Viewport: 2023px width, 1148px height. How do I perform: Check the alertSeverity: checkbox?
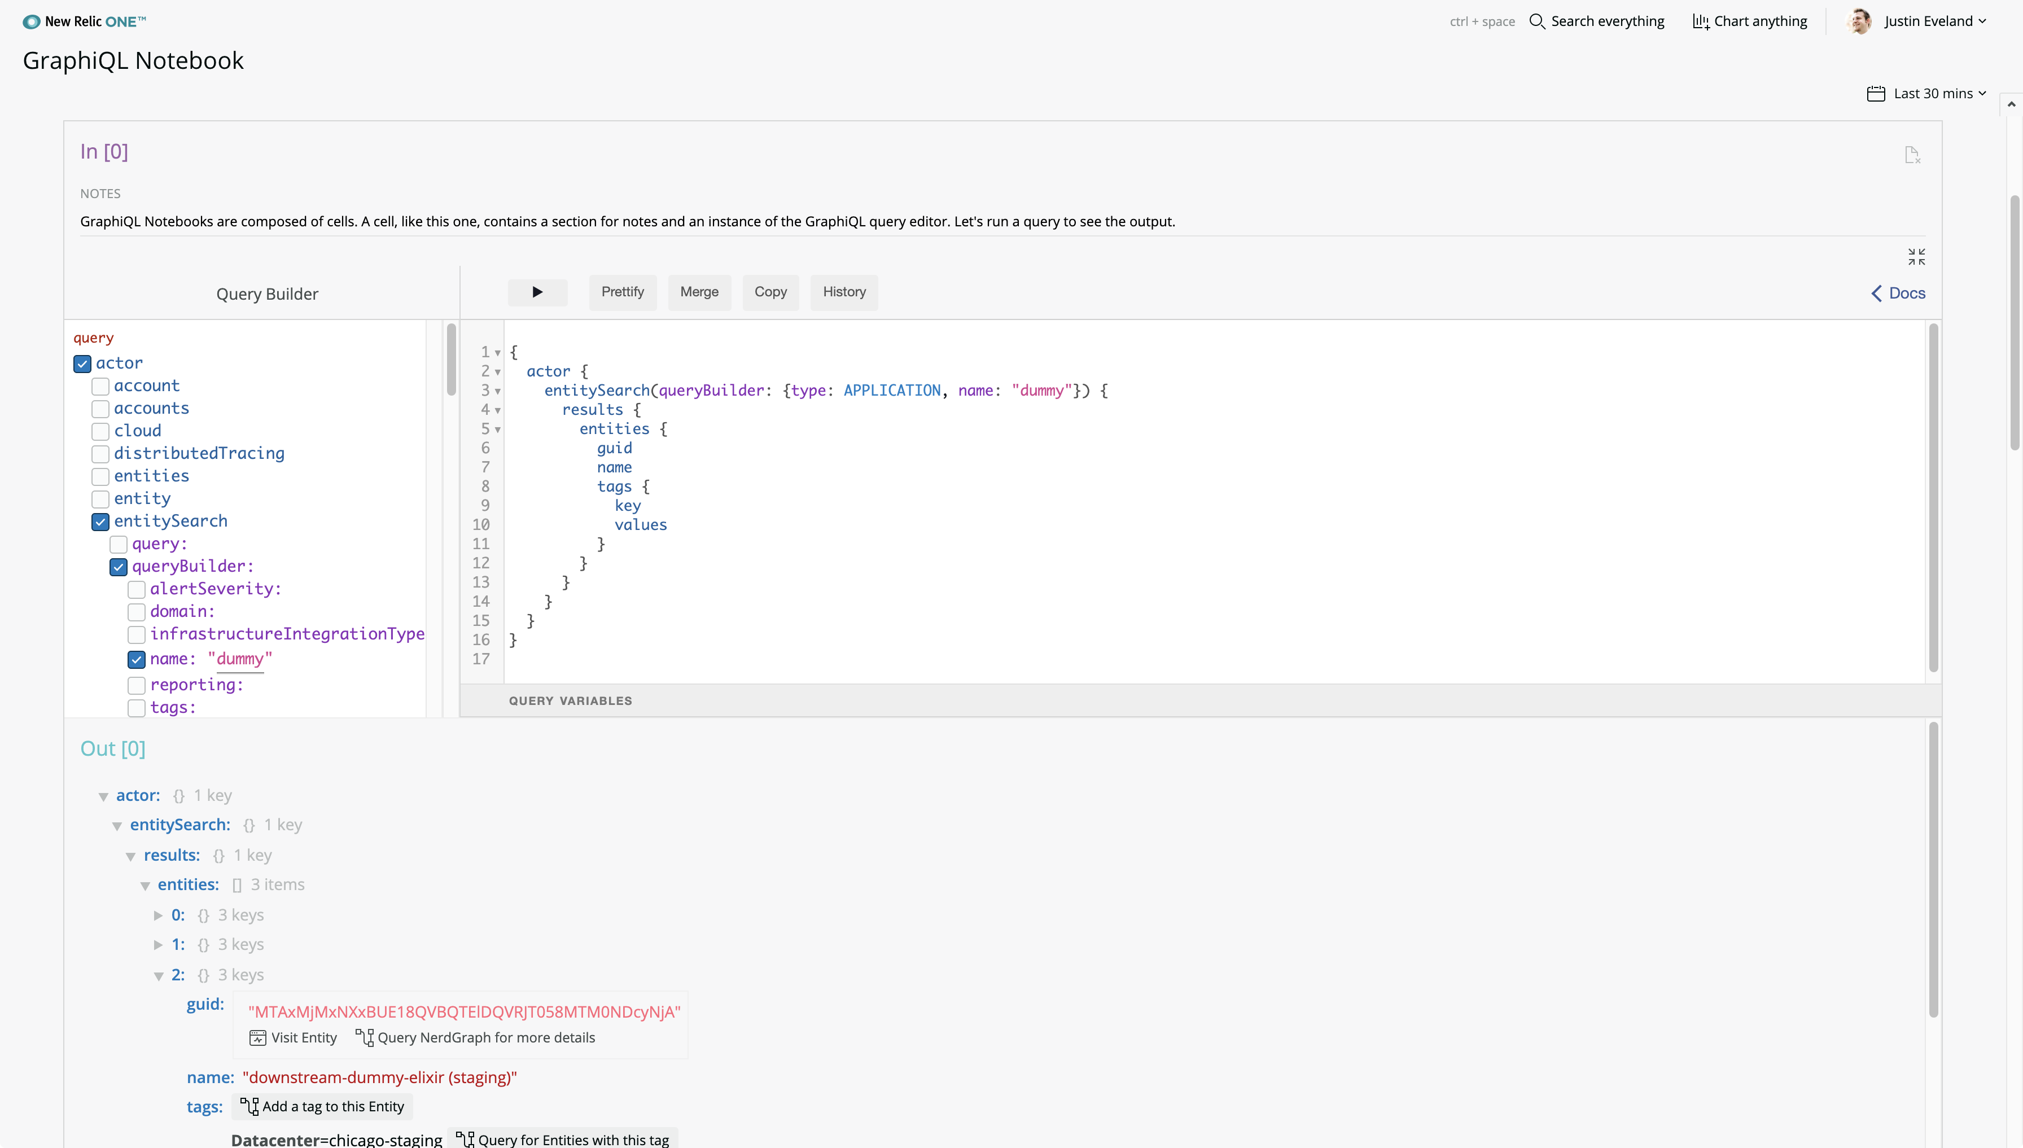(137, 589)
